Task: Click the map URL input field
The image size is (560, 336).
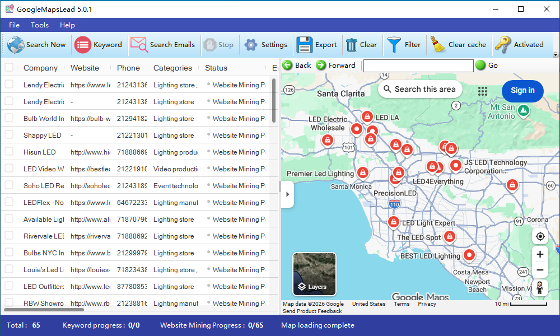Action: tap(418, 66)
